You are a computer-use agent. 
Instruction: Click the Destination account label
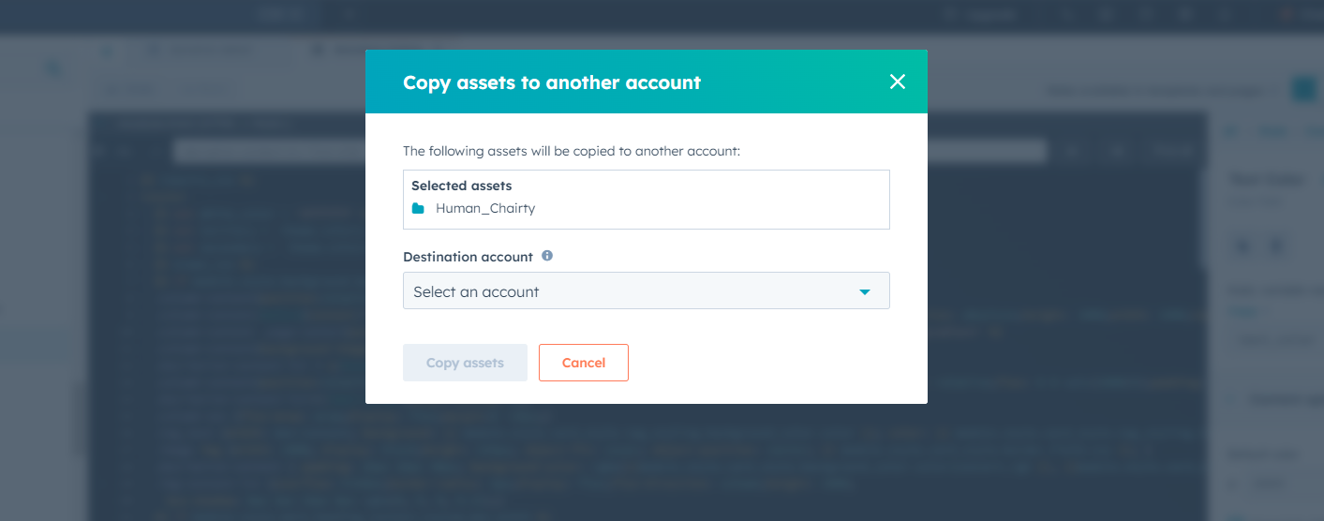tap(468, 256)
